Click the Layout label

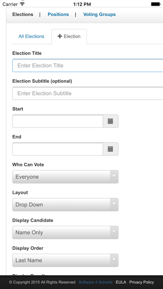click(x=20, y=192)
